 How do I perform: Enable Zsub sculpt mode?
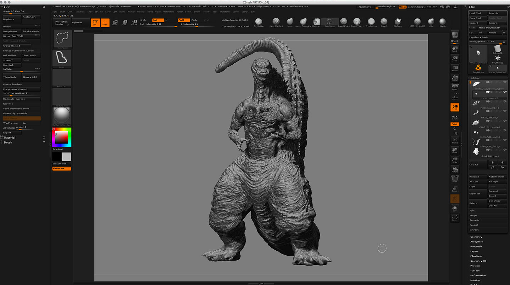coord(194,20)
